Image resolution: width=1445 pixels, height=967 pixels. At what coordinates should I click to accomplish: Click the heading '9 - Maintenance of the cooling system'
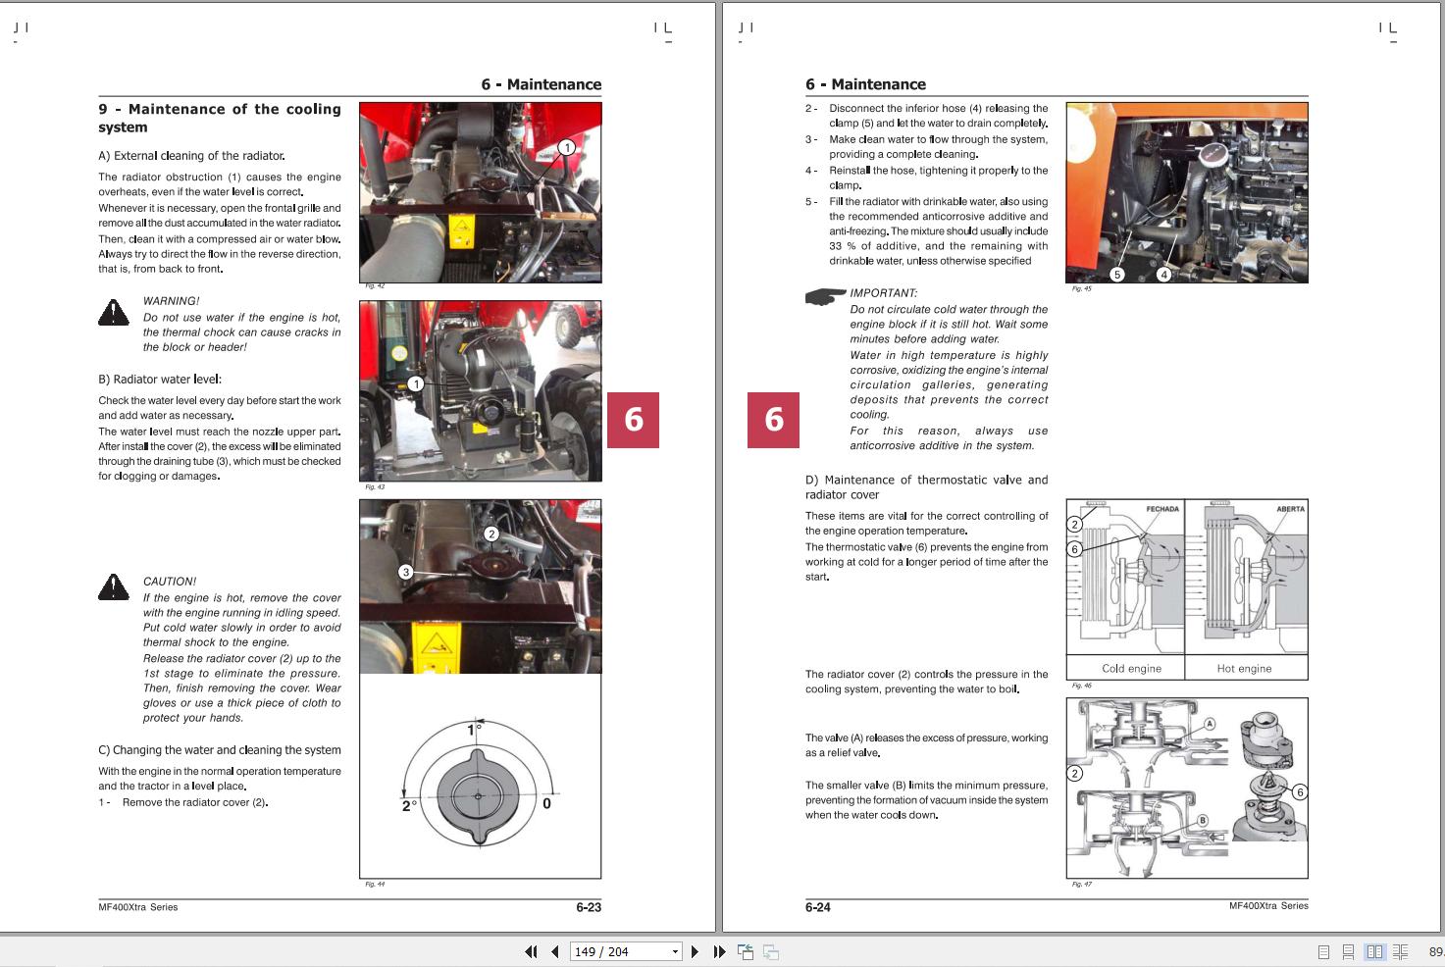pos(220,118)
